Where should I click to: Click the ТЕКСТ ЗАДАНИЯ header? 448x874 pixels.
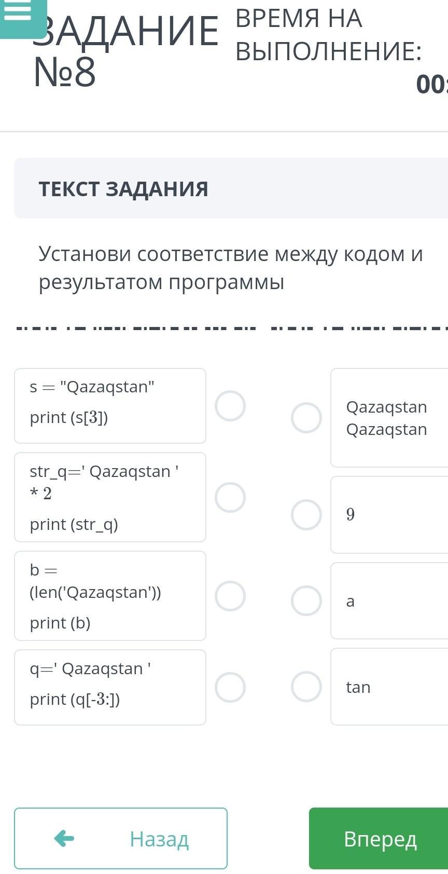(x=123, y=189)
